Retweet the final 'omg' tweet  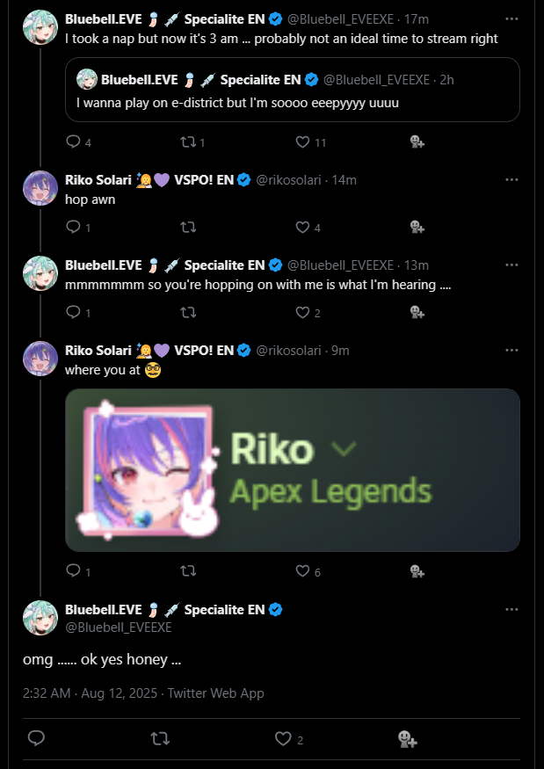pyautogui.click(x=160, y=739)
